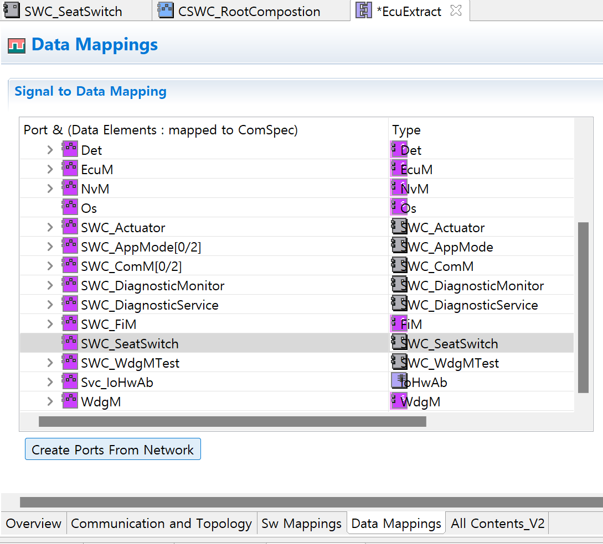Select the SWC_DiagnosticMonitor row label
Viewport: 603px width, 544px height.
pyautogui.click(x=153, y=286)
